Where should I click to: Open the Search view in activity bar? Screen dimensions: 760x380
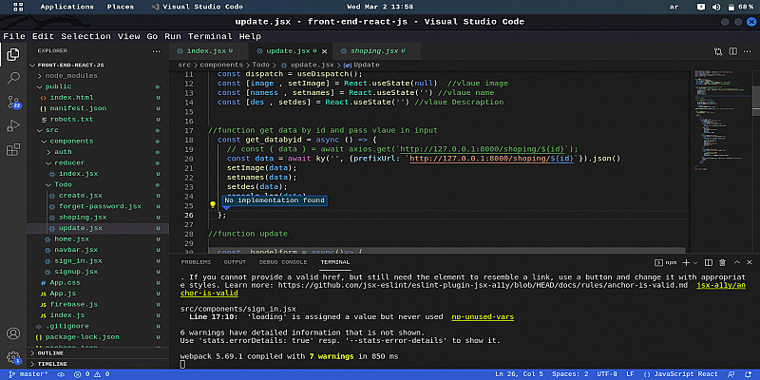point(13,77)
